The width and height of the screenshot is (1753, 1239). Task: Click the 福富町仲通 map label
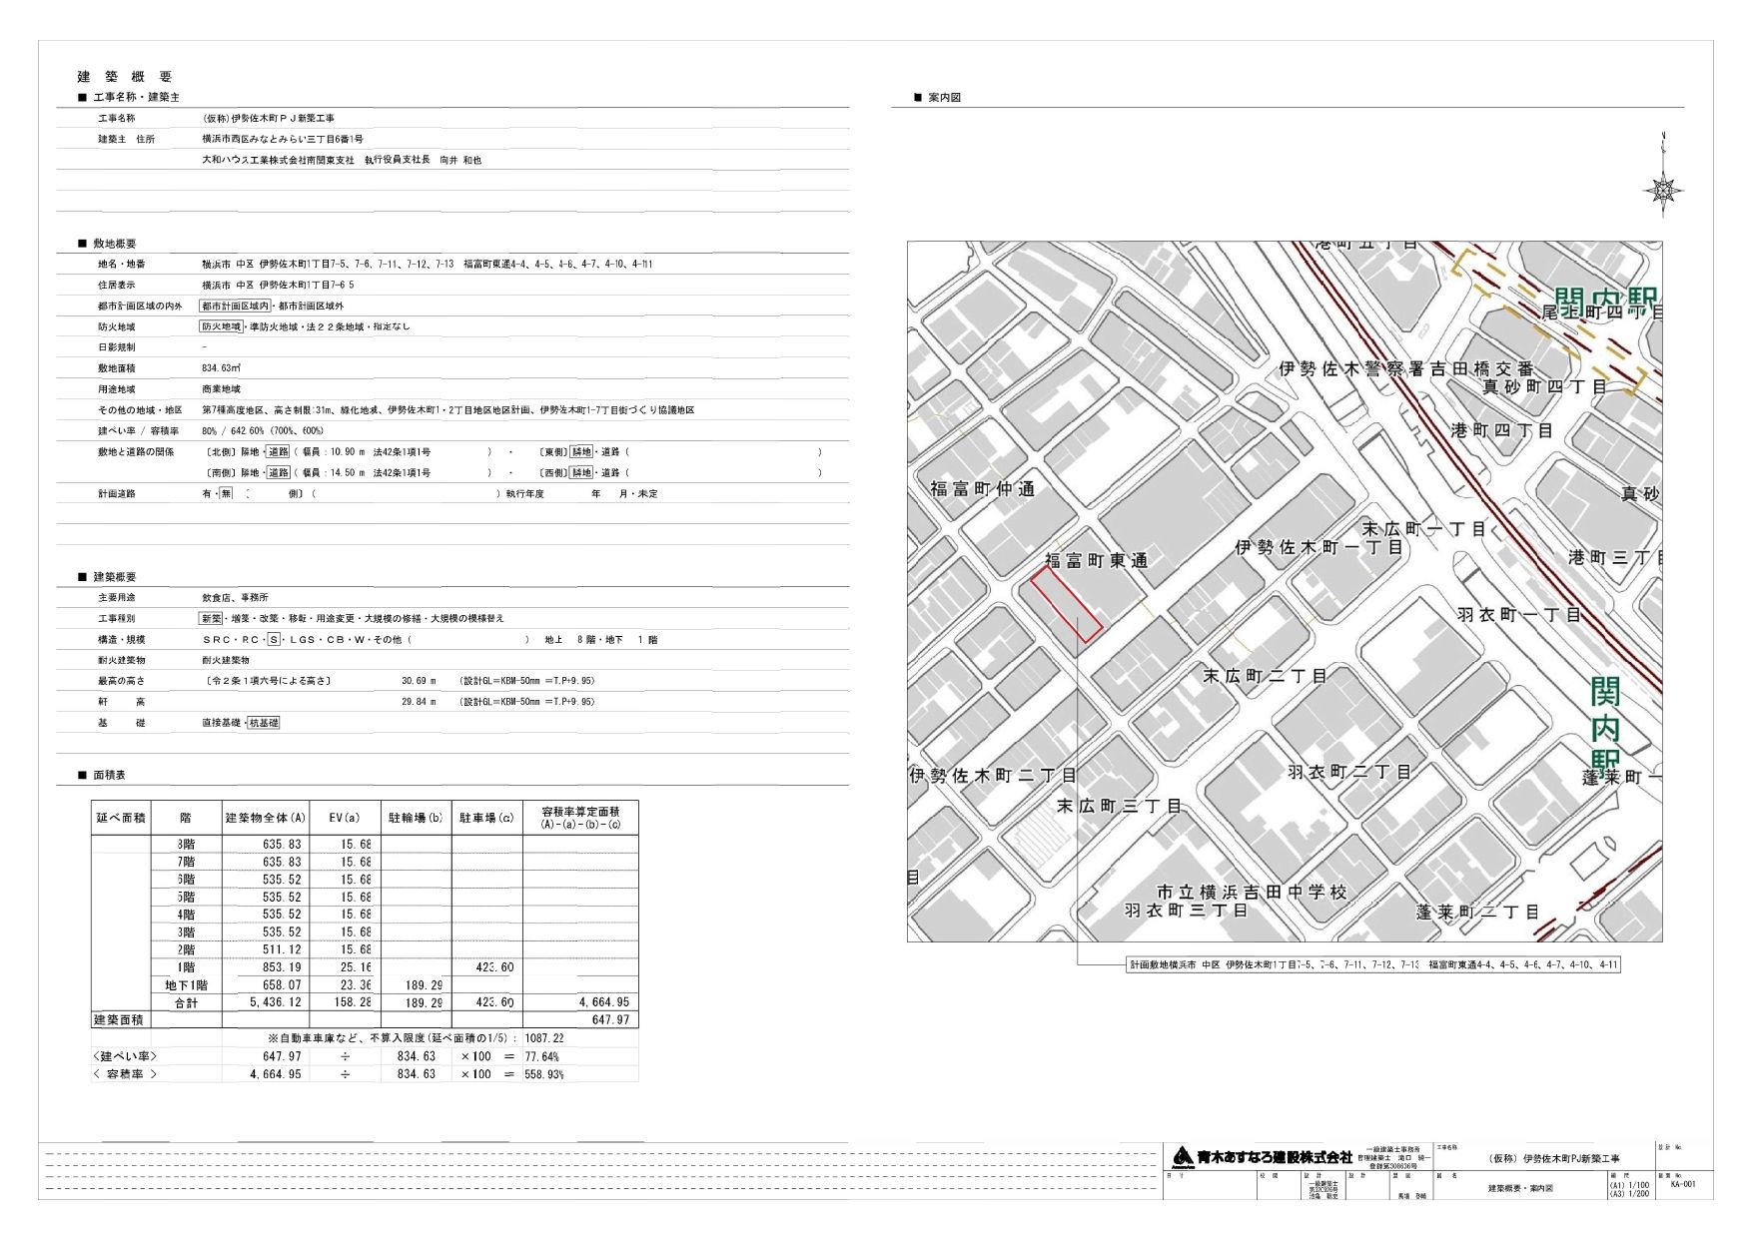(983, 489)
